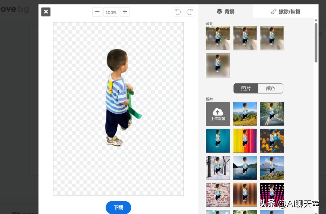326x214 pixels.
Task: Switch to the 颜色 background mode
Action: point(271,88)
